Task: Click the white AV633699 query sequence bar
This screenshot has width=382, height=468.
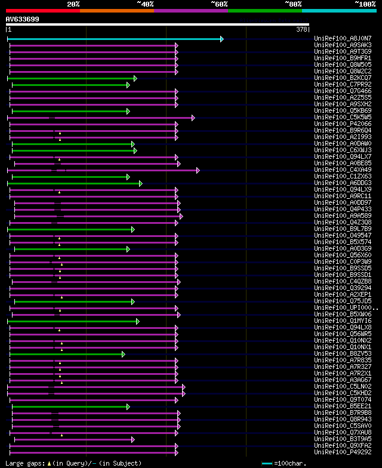Action: click(x=158, y=24)
